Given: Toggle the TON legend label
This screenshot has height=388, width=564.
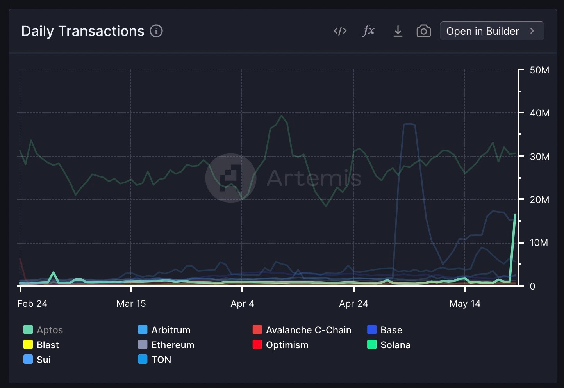Looking at the screenshot, I should coord(161,360).
